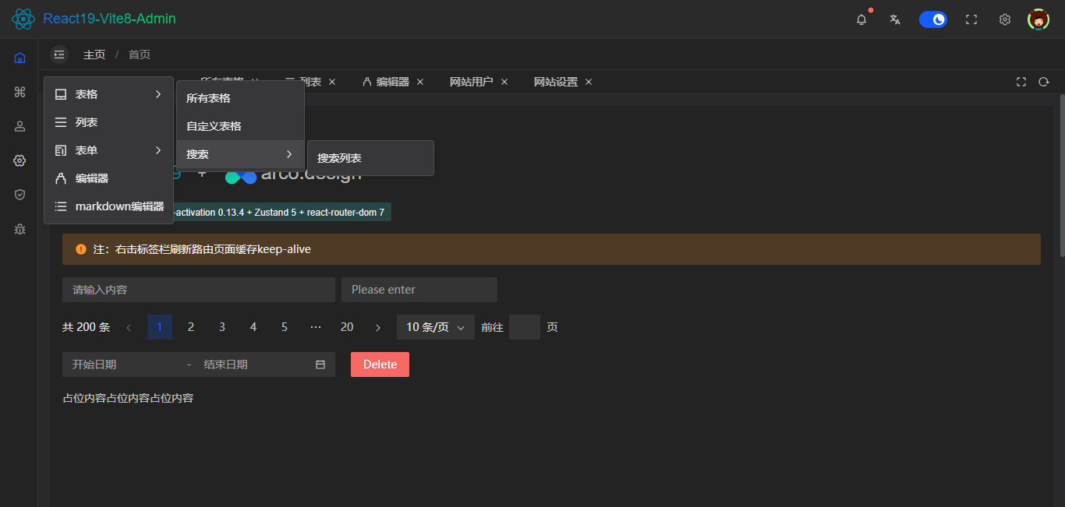Image resolution: width=1065 pixels, height=507 pixels.
Task: Close the 网站设置 tab
Action: pos(589,82)
